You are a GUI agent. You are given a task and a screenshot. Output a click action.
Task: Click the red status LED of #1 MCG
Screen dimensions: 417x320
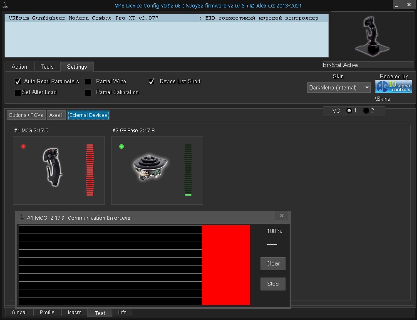(23, 146)
